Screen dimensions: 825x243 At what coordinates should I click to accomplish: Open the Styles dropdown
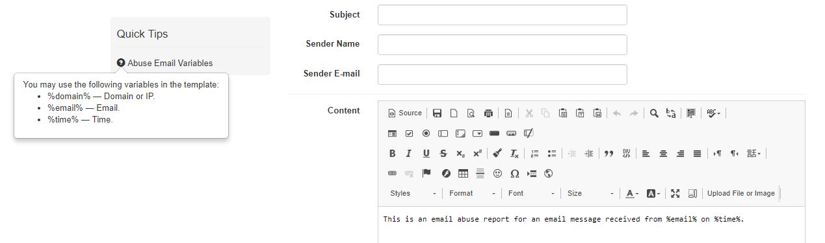click(413, 194)
